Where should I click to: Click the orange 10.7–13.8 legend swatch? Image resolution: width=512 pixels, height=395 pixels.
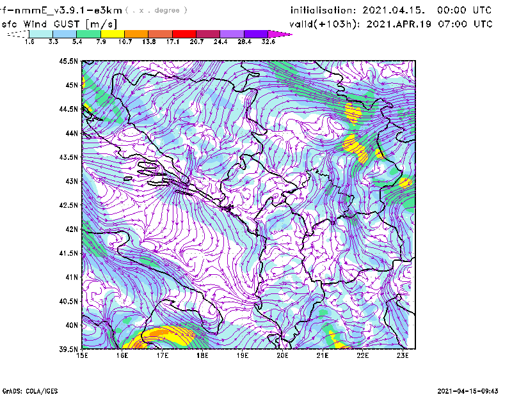coord(136,34)
